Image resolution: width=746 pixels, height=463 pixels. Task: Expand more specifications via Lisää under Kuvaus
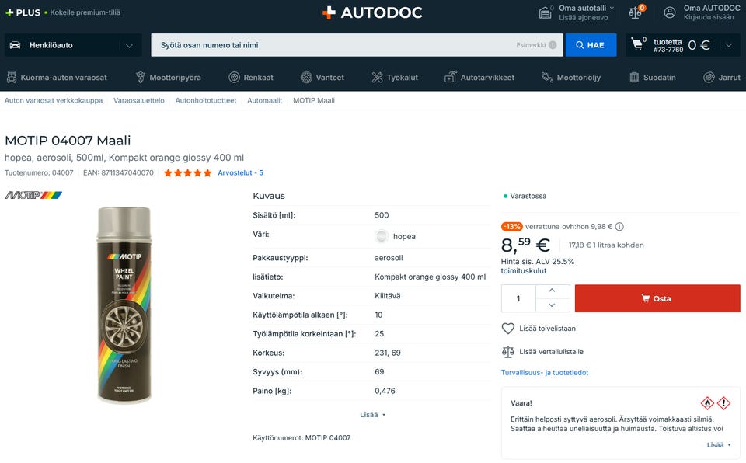[372, 415]
